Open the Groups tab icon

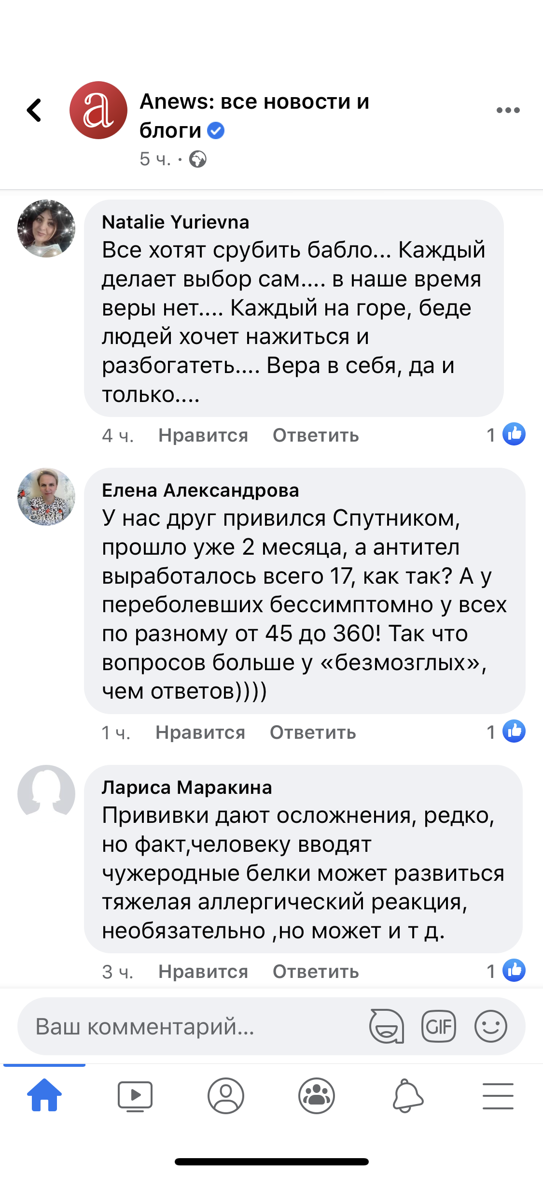(x=317, y=1096)
